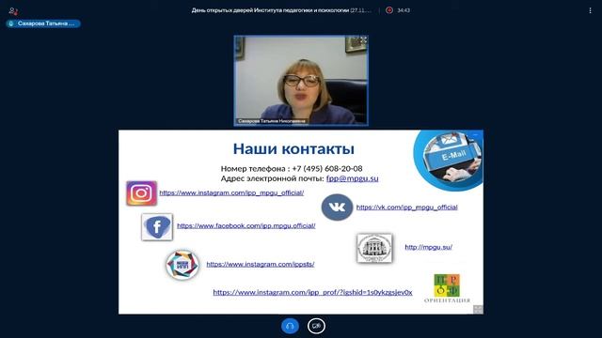Image resolution: width=602 pixels, height=338 pixels.
Task: Open the vk.com/ipp_mpgu_official link
Action: coord(406,207)
